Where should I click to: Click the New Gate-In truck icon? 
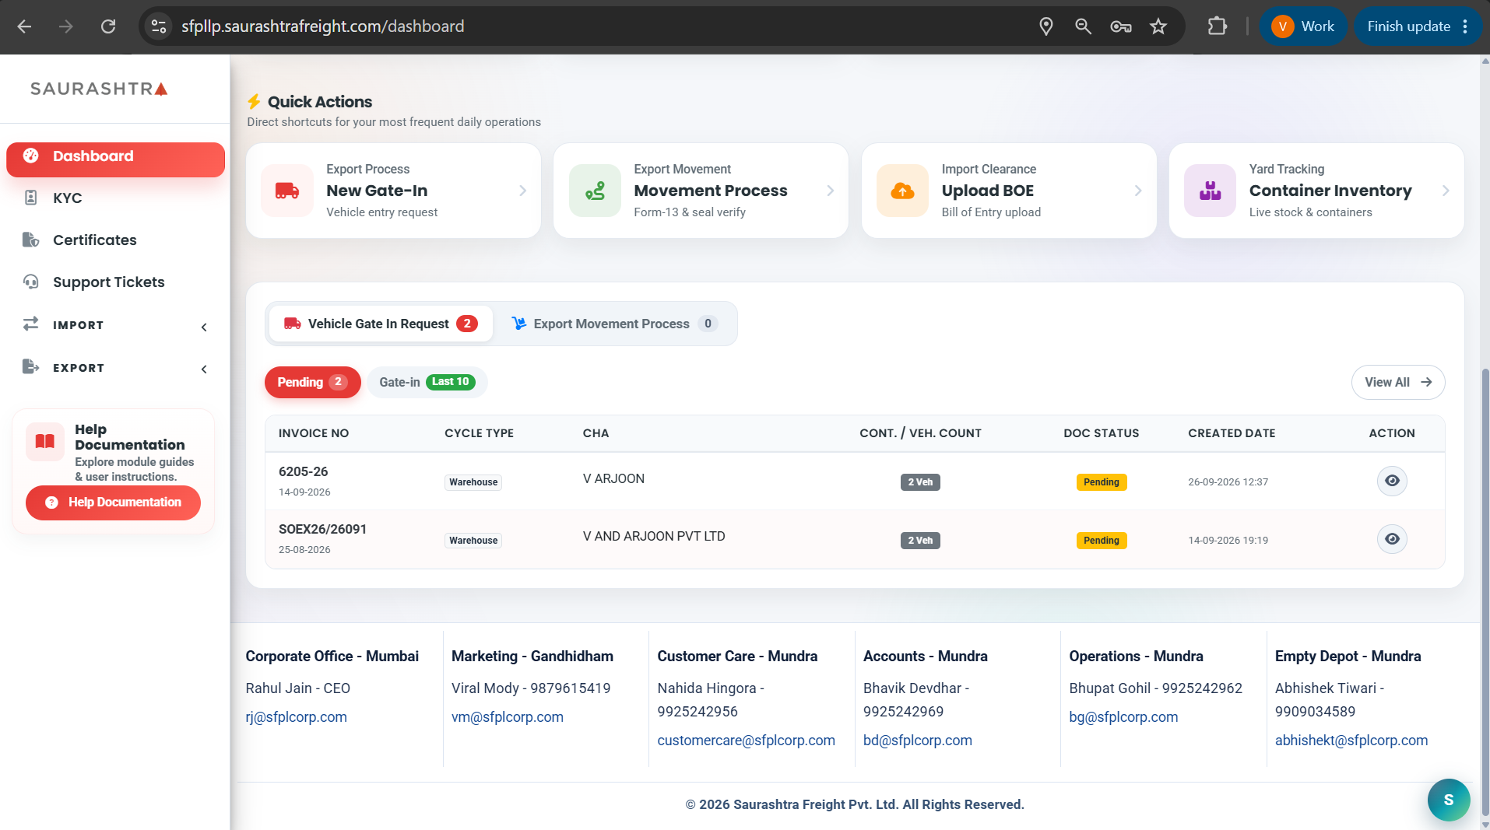pos(287,191)
